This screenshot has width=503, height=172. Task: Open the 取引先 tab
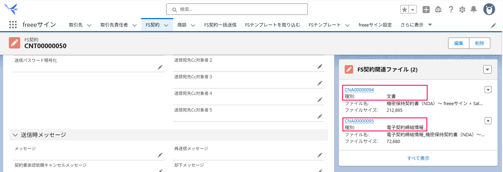(x=76, y=25)
